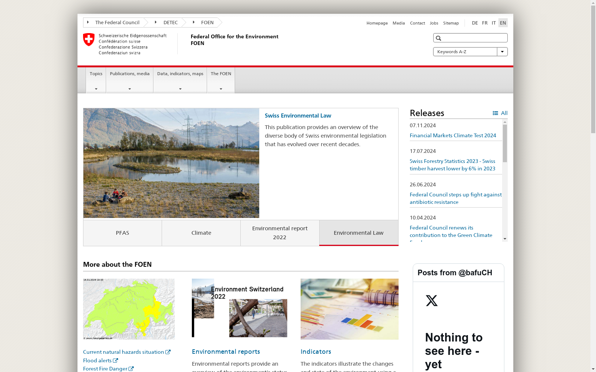Viewport: 596px width, 372px height.
Task: Select the EN language option
Action: [x=503, y=23]
